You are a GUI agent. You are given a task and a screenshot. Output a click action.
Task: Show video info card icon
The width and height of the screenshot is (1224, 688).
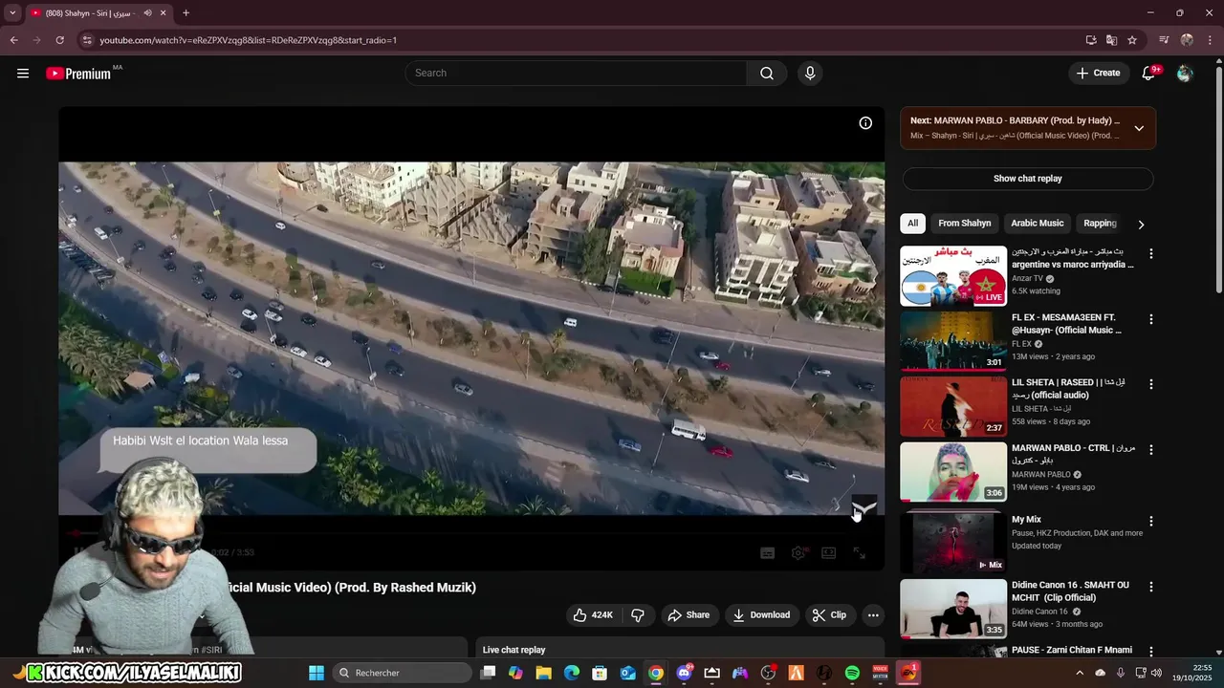tap(865, 123)
